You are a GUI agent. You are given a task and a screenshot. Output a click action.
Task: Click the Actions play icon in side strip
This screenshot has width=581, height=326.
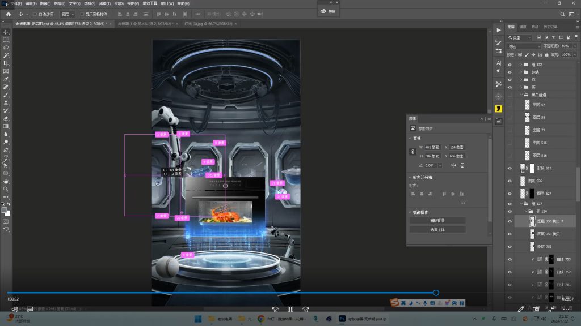(498, 29)
